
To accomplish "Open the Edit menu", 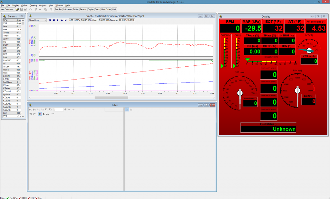I will point(8,5).
